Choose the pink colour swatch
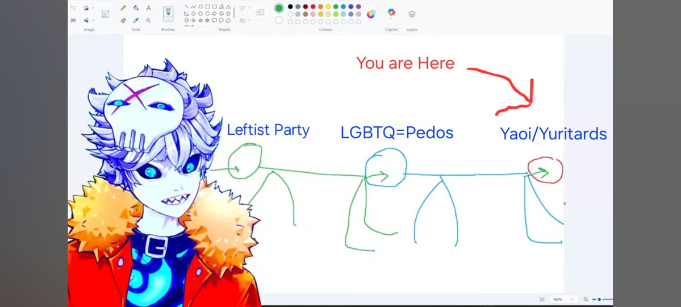The width and height of the screenshot is (681, 307). [x=313, y=14]
